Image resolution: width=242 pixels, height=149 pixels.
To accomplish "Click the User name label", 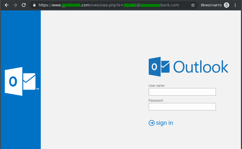I will pos(157,85).
